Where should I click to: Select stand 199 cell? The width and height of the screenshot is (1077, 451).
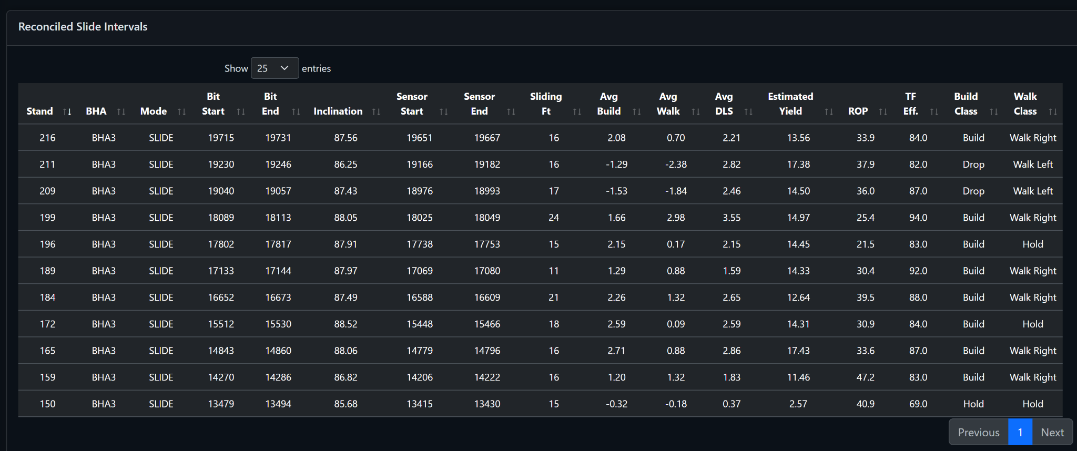pyautogui.click(x=48, y=218)
